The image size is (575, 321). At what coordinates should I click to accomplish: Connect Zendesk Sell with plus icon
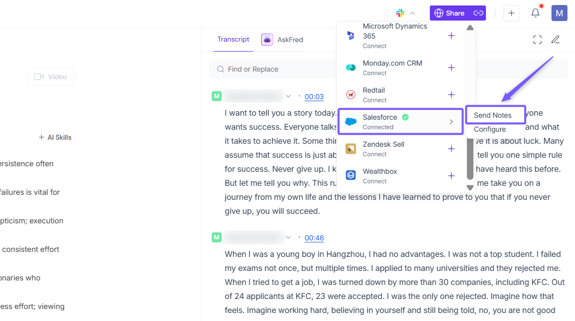pyautogui.click(x=451, y=149)
